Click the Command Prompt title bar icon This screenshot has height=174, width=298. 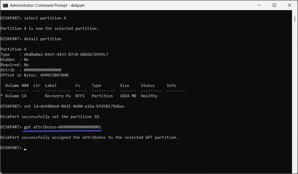point(5,5)
